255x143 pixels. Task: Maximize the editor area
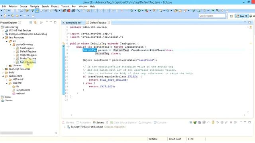pos(249,22)
